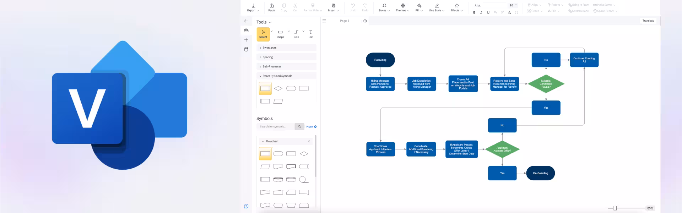Click the symbol search magnifier button
This screenshot has width=682, height=213.
coord(299,126)
